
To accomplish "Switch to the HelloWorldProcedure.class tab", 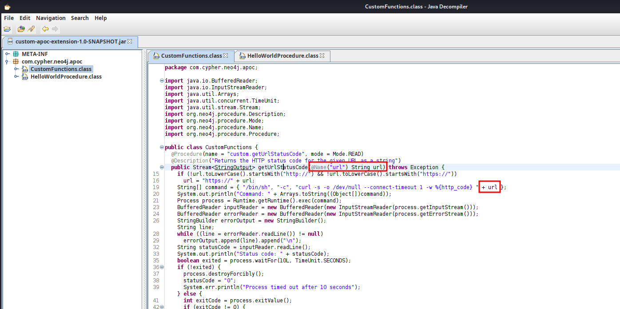I will coord(282,56).
